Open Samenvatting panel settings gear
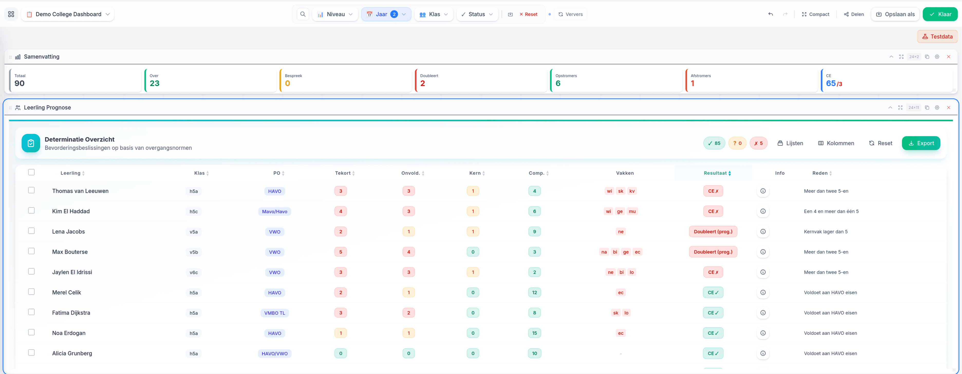Viewport: 962px width, 374px height. coord(937,57)
